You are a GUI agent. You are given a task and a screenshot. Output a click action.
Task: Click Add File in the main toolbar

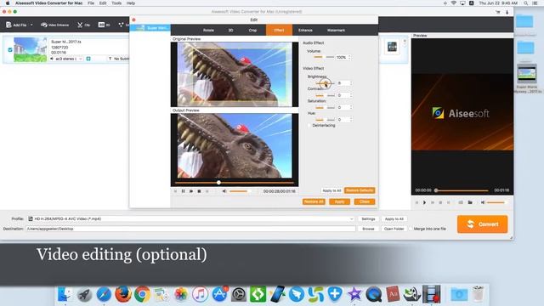tap(16, 25)
